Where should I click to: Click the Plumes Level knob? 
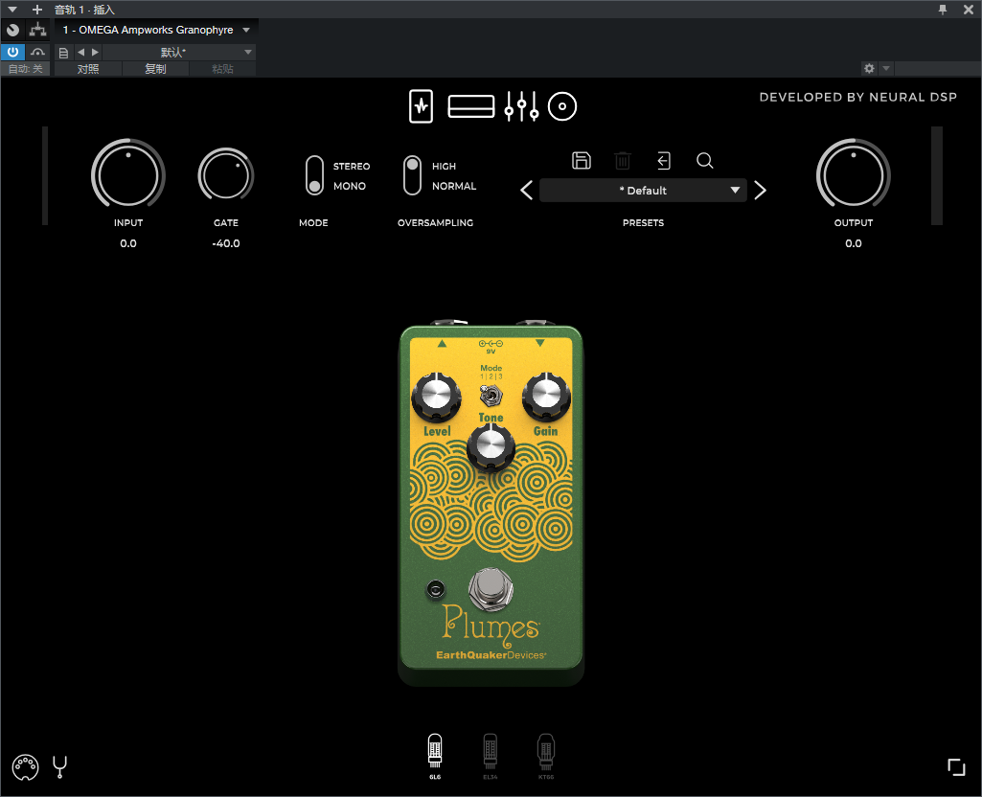(x=437, y=397)
